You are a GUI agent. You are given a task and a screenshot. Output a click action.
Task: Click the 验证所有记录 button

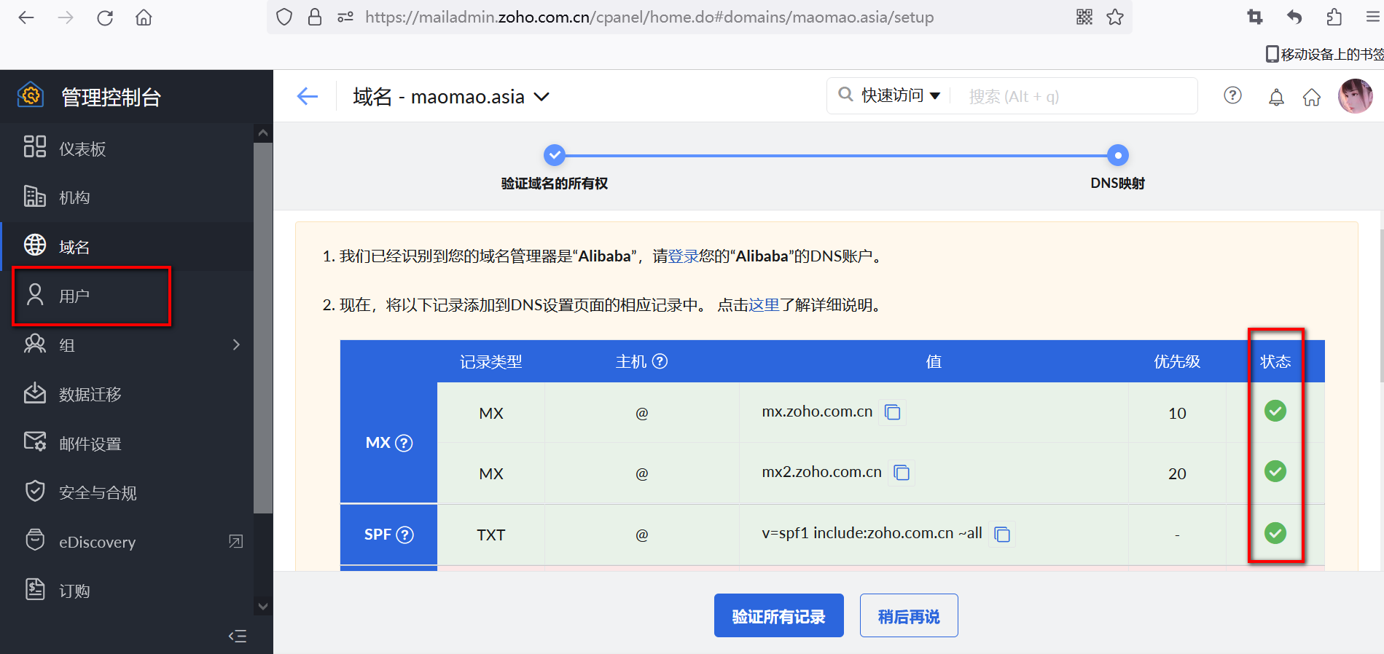tap(778, 616)
